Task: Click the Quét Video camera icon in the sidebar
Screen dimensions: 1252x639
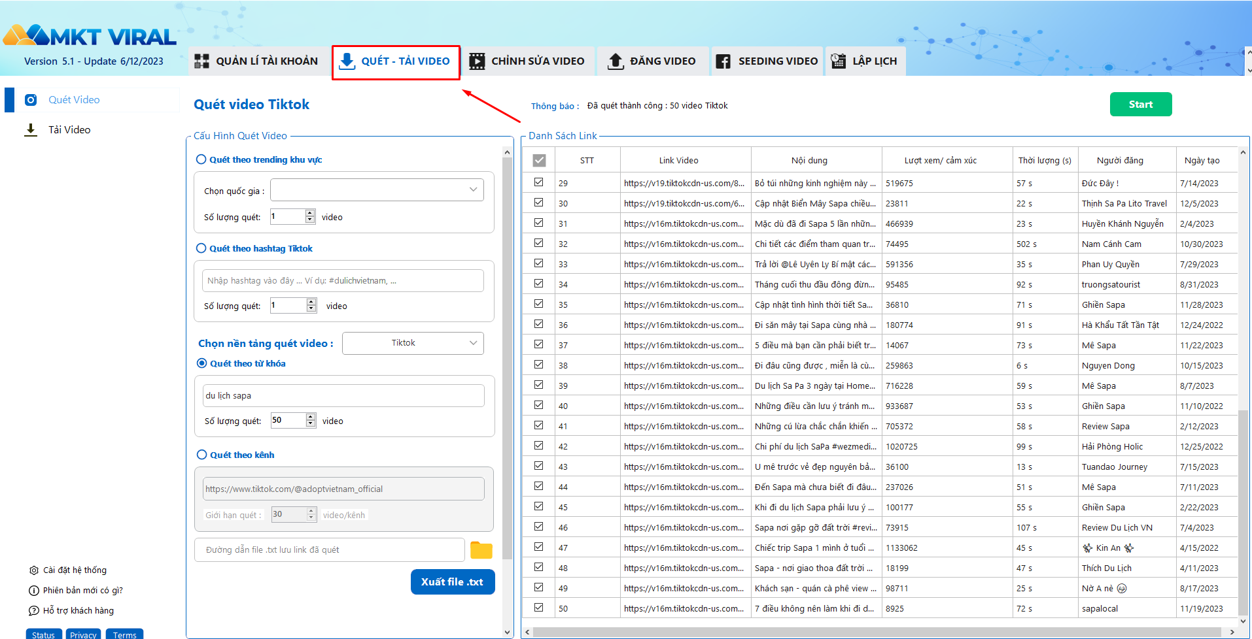Action: (x=31, y=100)
